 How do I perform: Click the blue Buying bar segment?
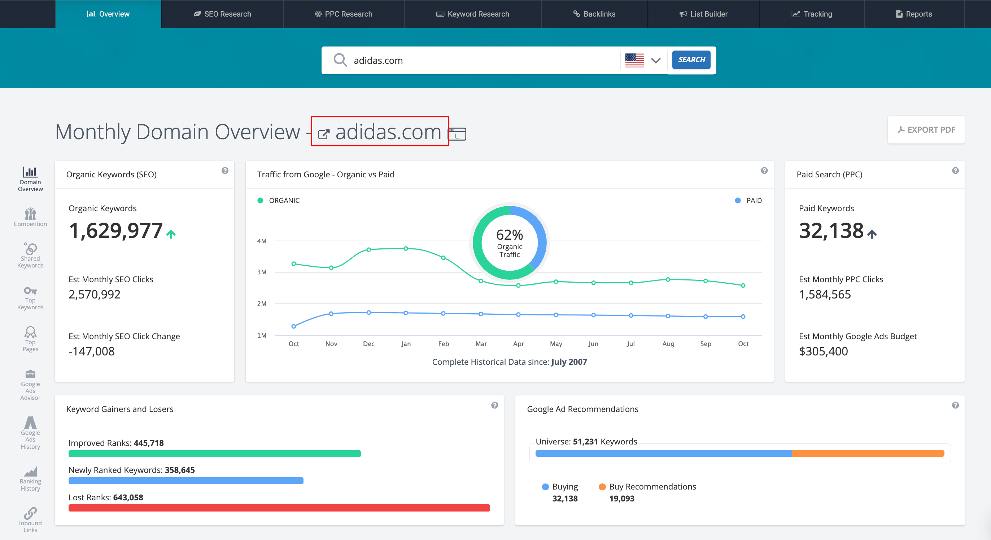[x=664, y=453]
